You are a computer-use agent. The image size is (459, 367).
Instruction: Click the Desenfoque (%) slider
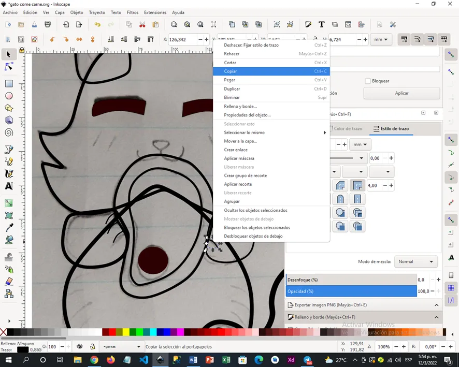click(x=351, y=280)
